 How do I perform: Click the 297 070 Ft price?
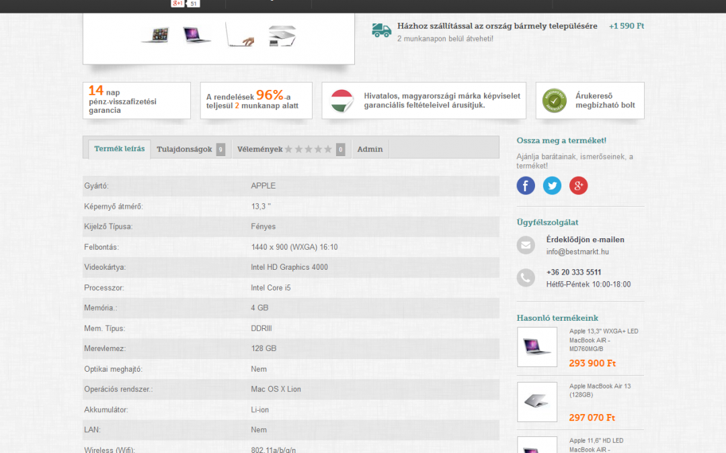click(x=592, y=418)
